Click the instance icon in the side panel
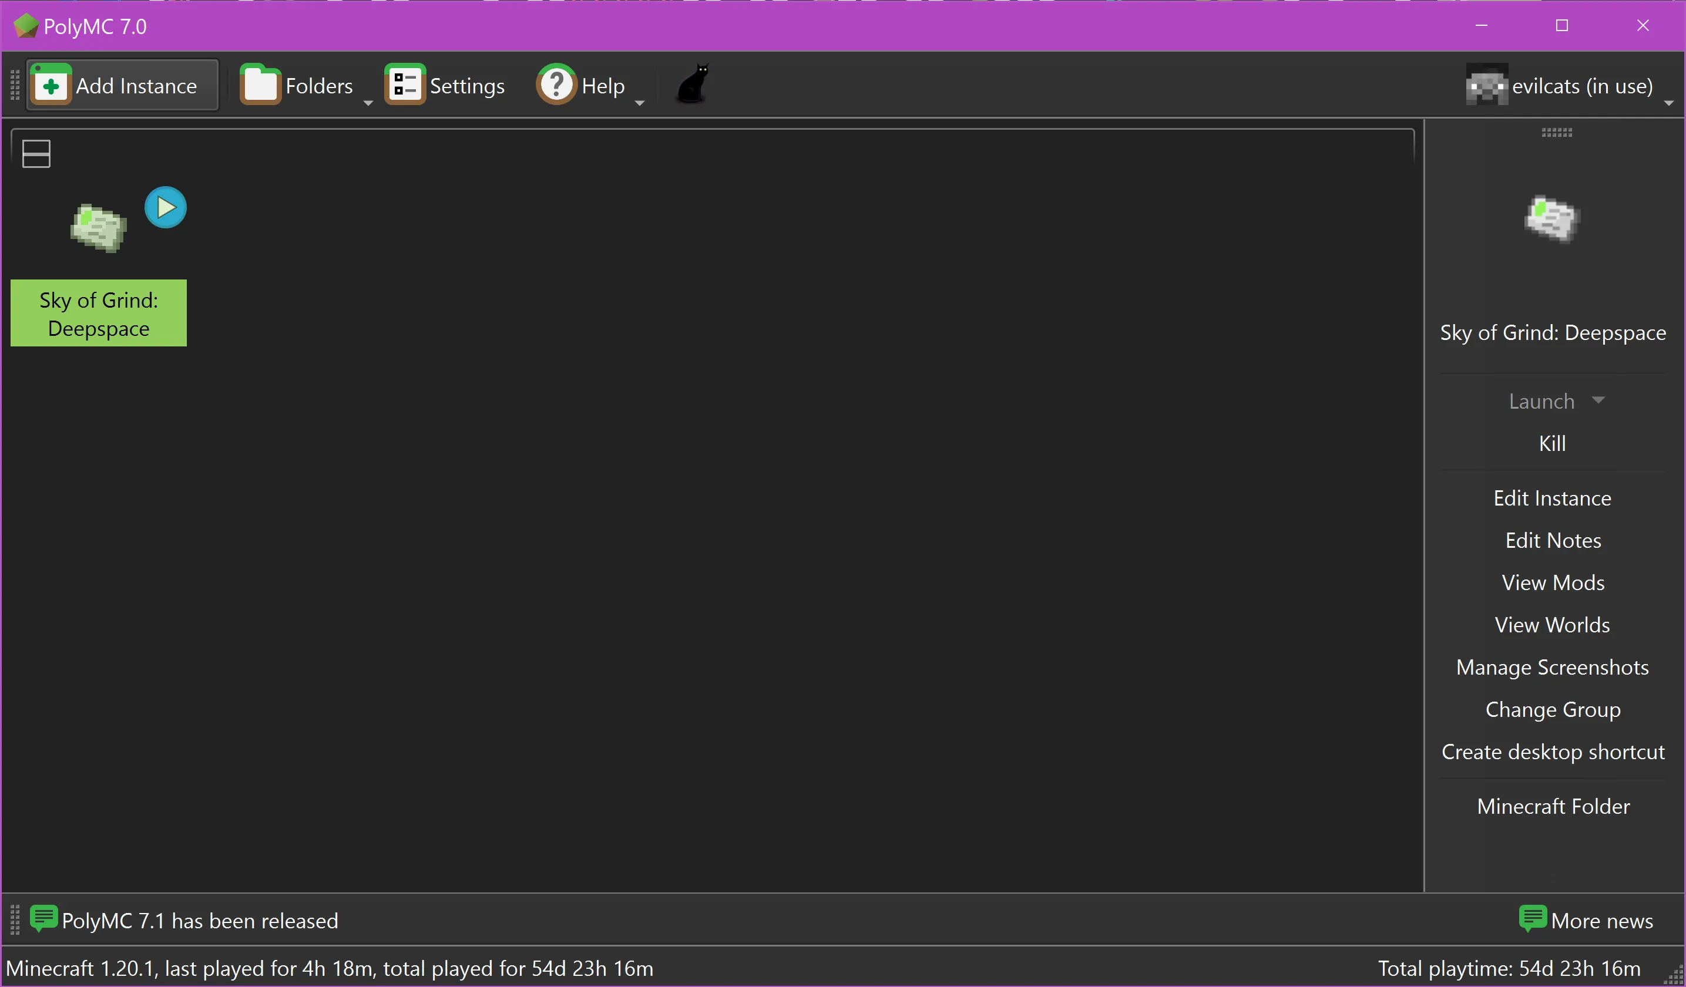Viewport: 1686px width, 987px height. click(x=1552, y=220)
